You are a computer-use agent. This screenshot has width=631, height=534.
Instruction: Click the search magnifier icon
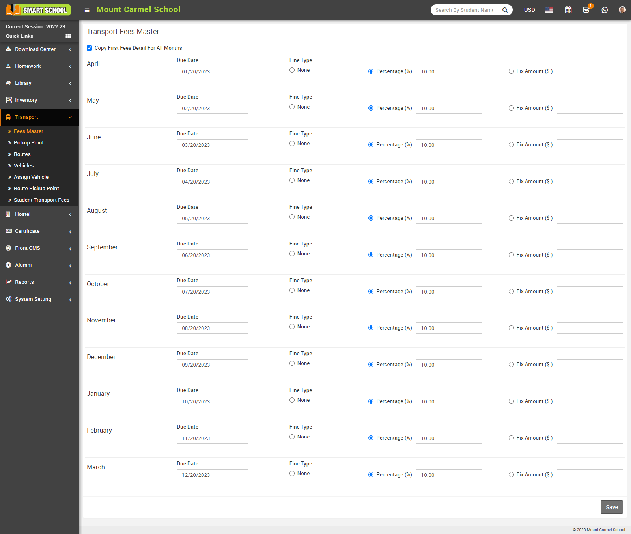tap(505, 10)
